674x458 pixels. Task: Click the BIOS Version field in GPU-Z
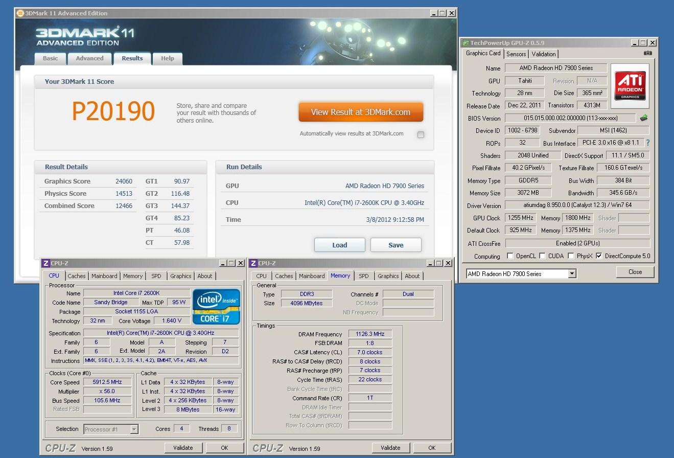[571, 118]
